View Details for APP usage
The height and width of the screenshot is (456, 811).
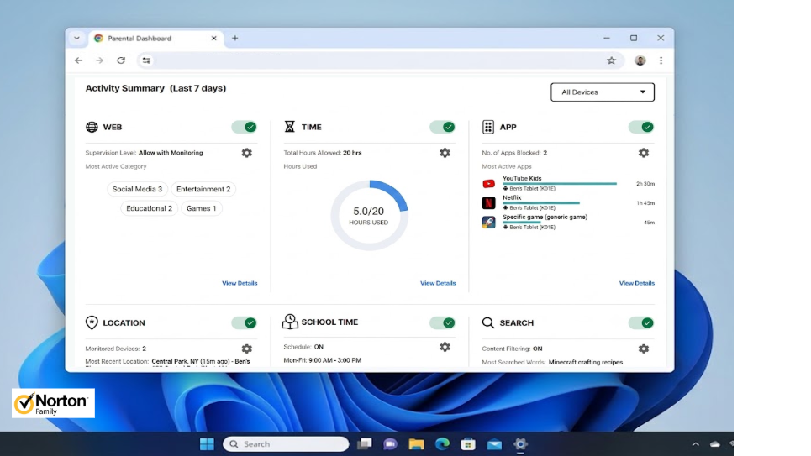637,283
